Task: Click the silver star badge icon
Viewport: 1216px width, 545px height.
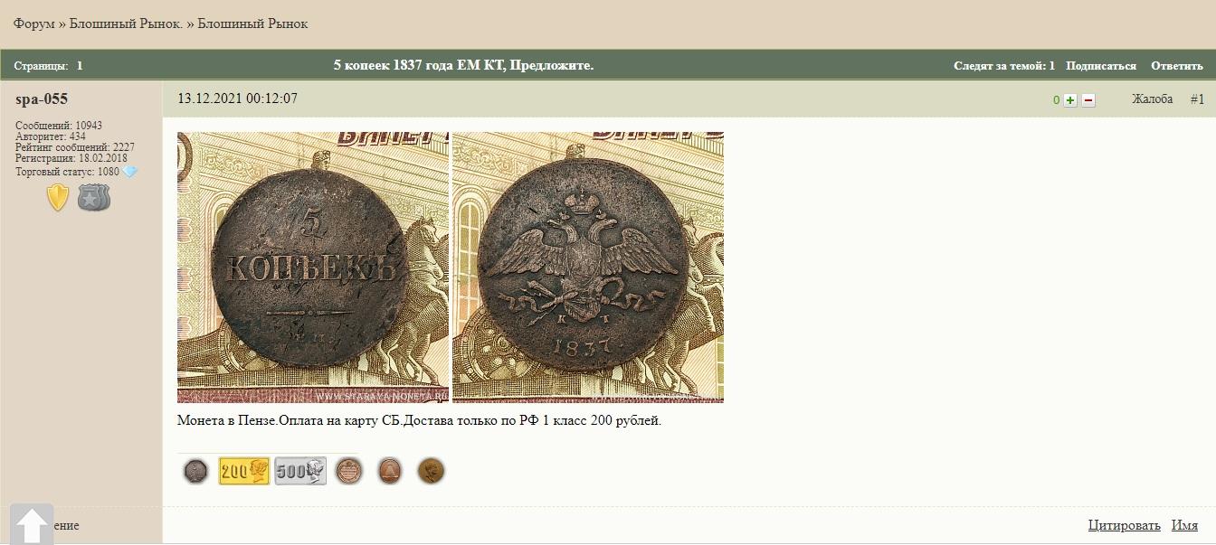Action: 93,197
